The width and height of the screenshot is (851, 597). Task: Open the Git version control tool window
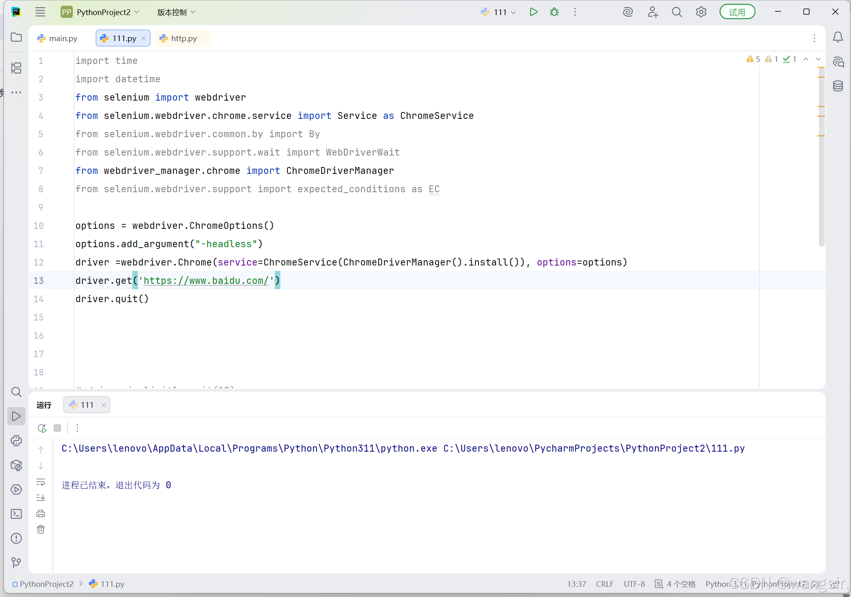[16, 562]
